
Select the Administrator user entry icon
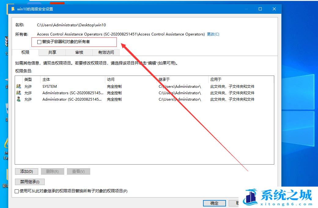click(19, 99)
